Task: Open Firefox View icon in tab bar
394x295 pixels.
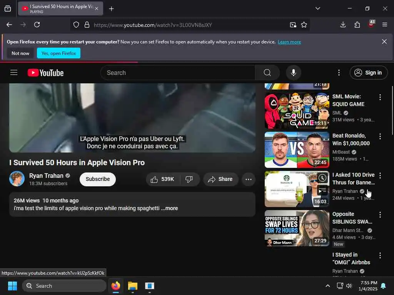Action: coord(8,9)
